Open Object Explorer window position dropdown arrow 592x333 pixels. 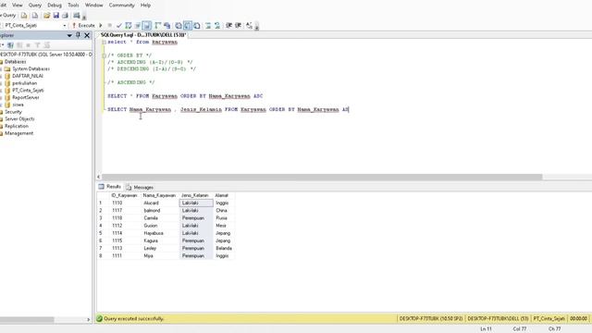(x=69, y=35)
